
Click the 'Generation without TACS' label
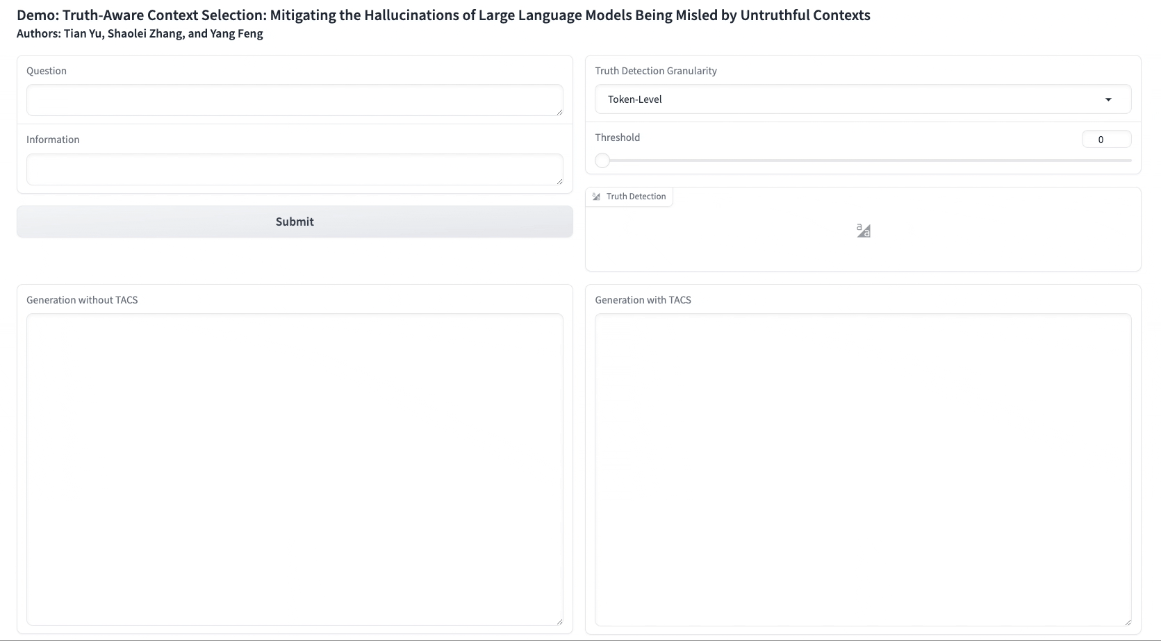(x=82, y=300)
